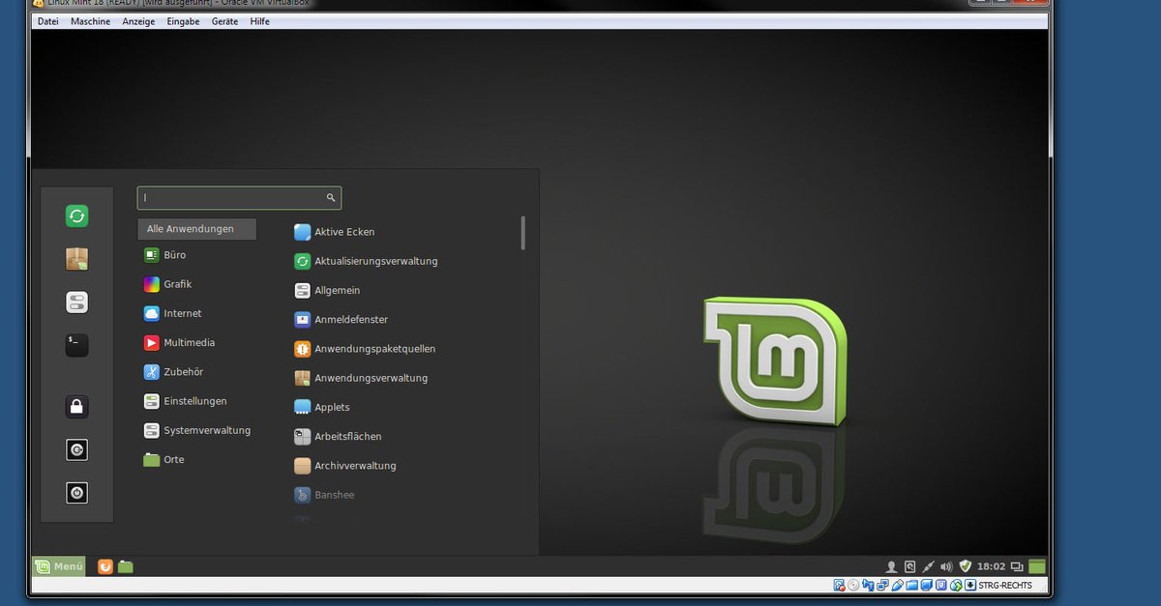Open the Geräte menu
This screenshot has width=1161, height=606.
224,21
